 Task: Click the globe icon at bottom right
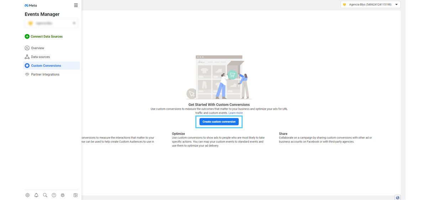(398, 198)
